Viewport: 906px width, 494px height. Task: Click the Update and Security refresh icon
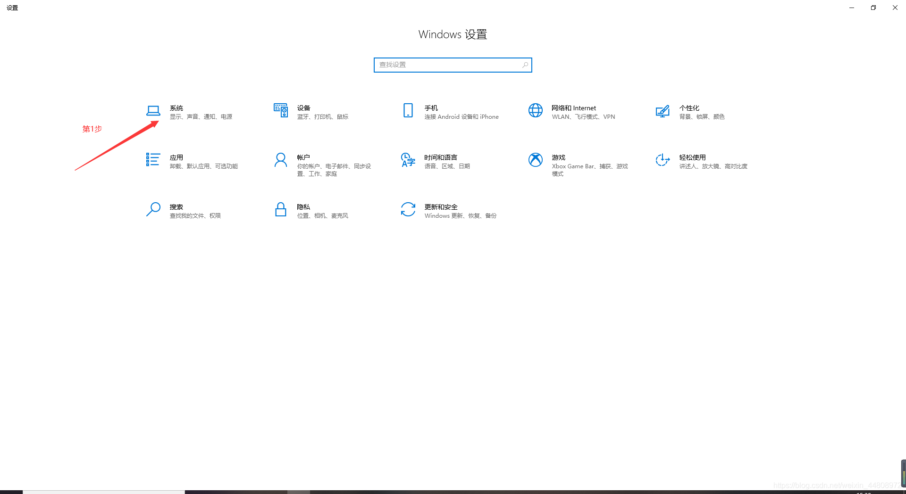pyautogui.click(x=408, y=209)
